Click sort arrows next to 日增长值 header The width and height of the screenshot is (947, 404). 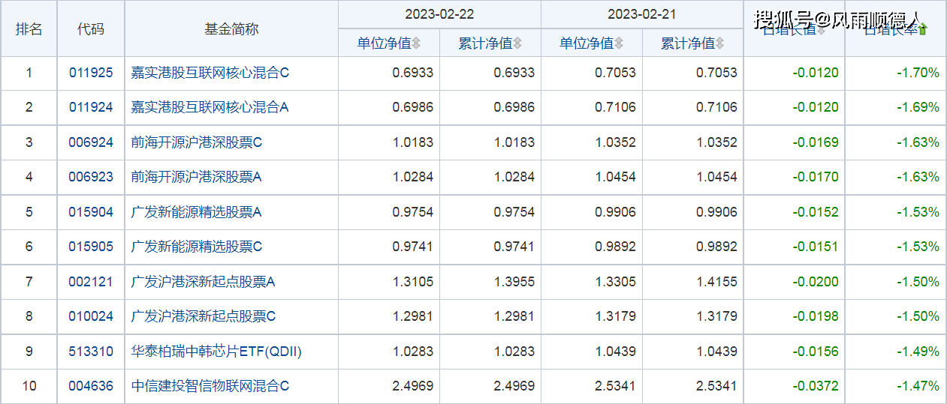coord(820,31)
